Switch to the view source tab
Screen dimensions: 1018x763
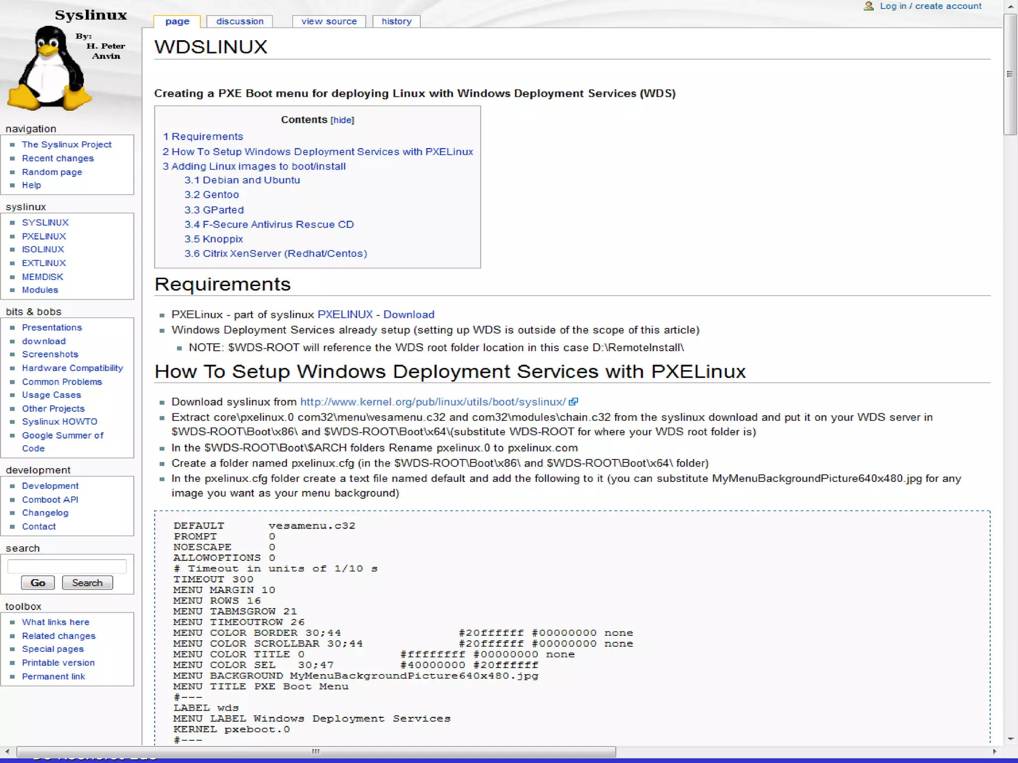point(329,21)
